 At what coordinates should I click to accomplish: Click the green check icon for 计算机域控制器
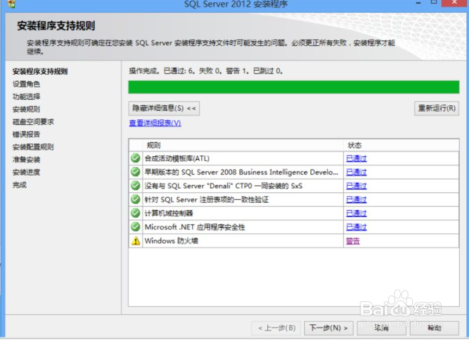[135, 213]
